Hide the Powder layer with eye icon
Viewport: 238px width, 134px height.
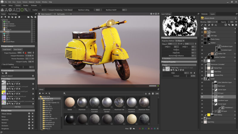[202, 32]
